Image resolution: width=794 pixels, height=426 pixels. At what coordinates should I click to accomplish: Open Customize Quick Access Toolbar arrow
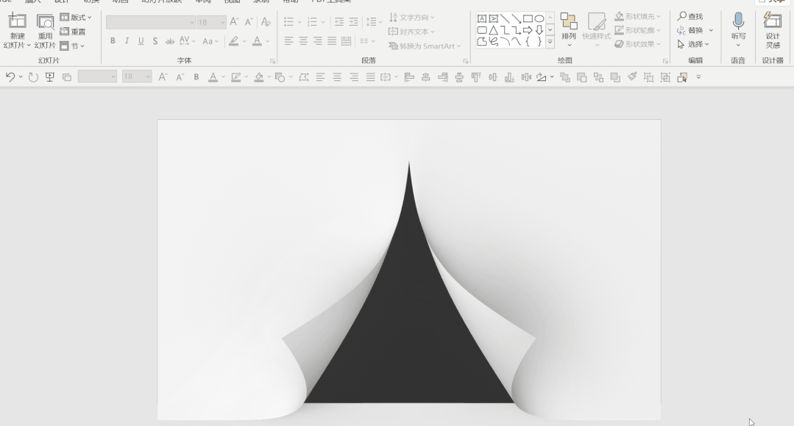[x=699, y=77]
